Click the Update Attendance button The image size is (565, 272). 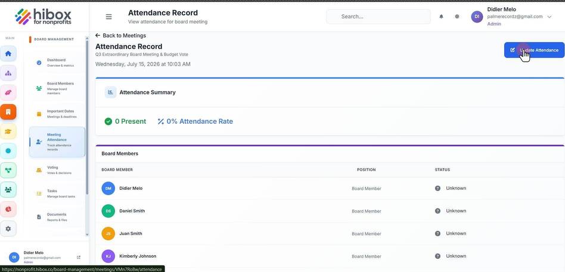click(534, 50)
